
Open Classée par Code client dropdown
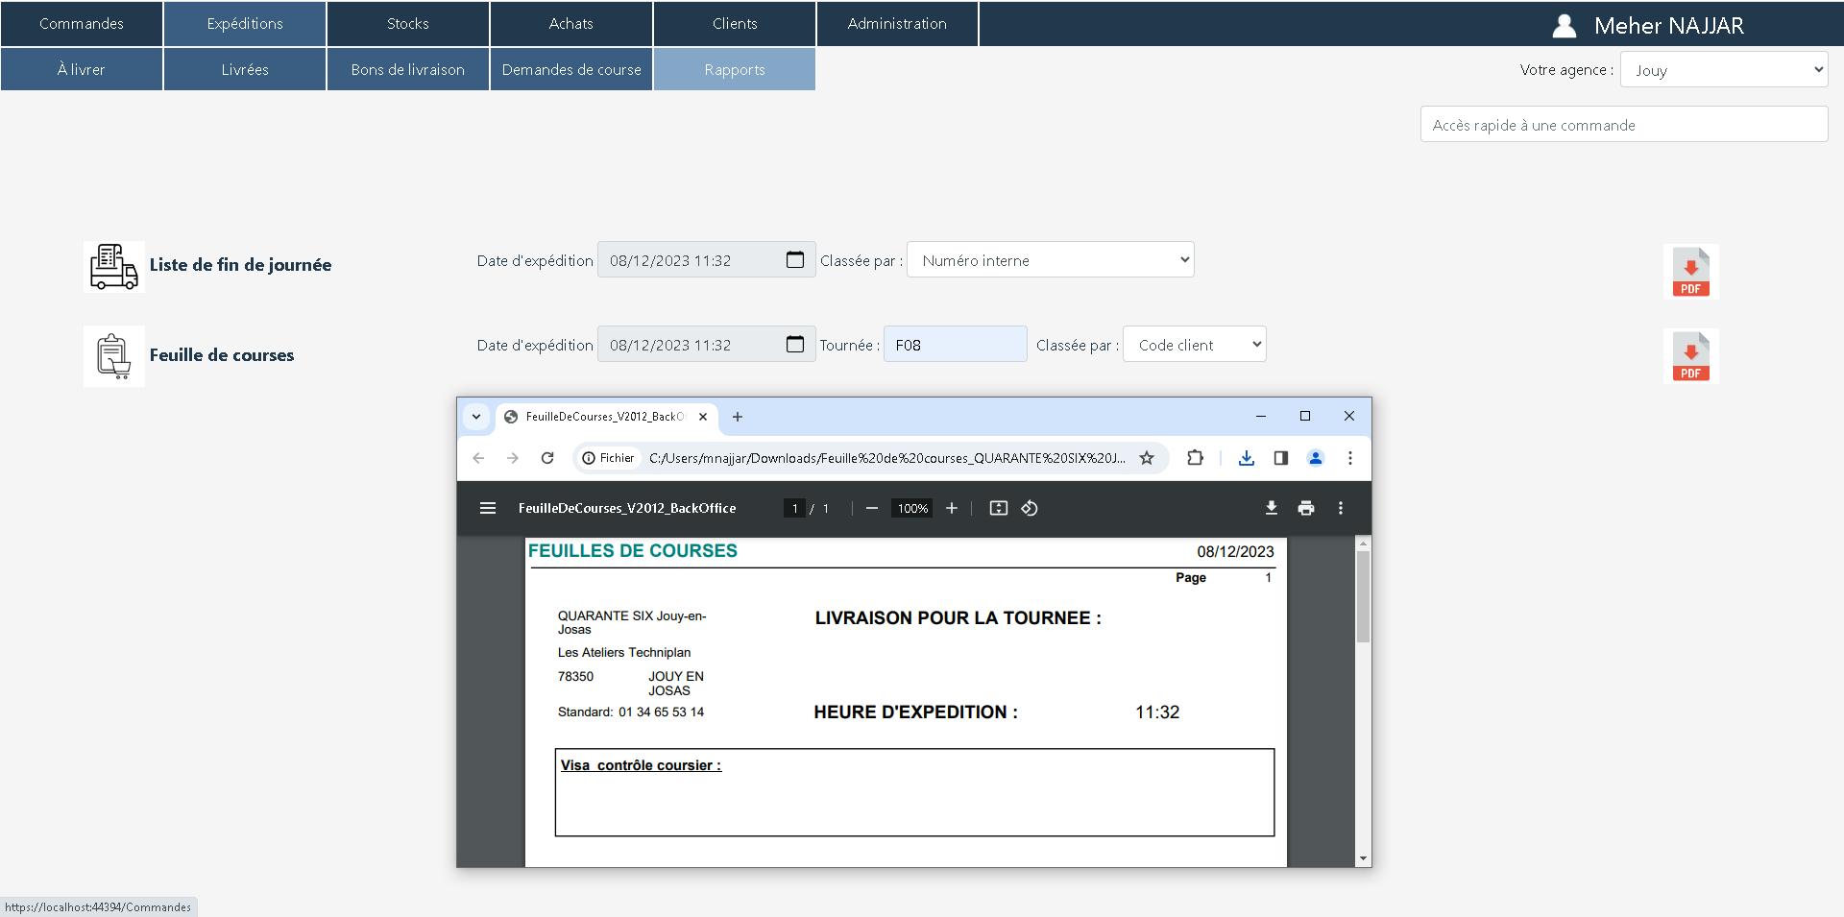point(1194,345)
